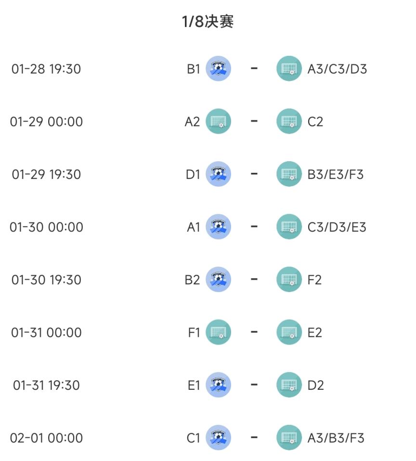The image size is (416, 461).
Task: Click the B1 team badge icon
Action: (218, 68)
